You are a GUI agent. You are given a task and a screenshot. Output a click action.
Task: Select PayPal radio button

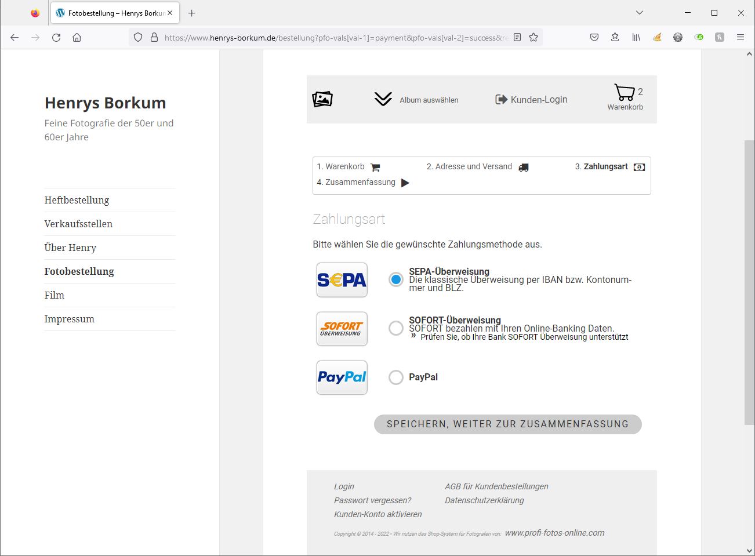pos(396,377)
